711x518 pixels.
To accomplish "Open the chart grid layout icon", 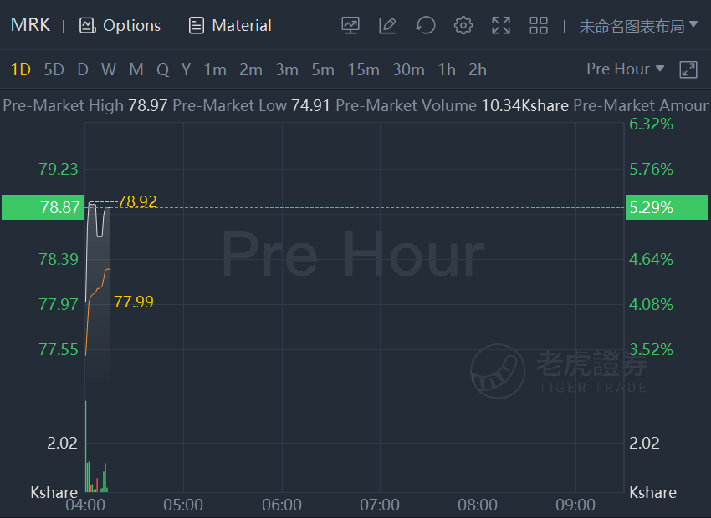I will pyautogui.click(x=539, y=25).
